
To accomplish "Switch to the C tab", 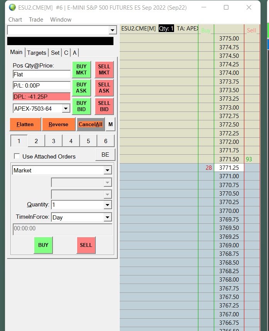I will (x=66, y=53).
